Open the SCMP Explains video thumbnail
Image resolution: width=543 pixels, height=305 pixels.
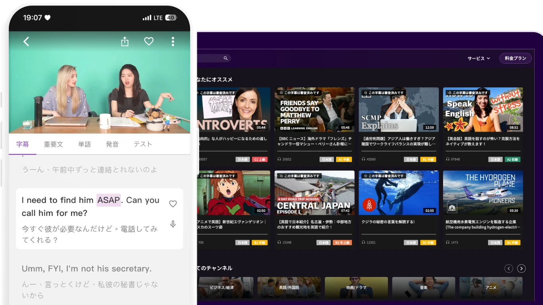pos(399,110)
